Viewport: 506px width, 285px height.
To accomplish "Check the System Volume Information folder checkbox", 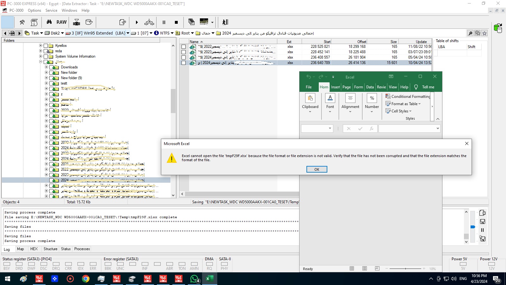I will pyautogui.click(x=46, y=56).
